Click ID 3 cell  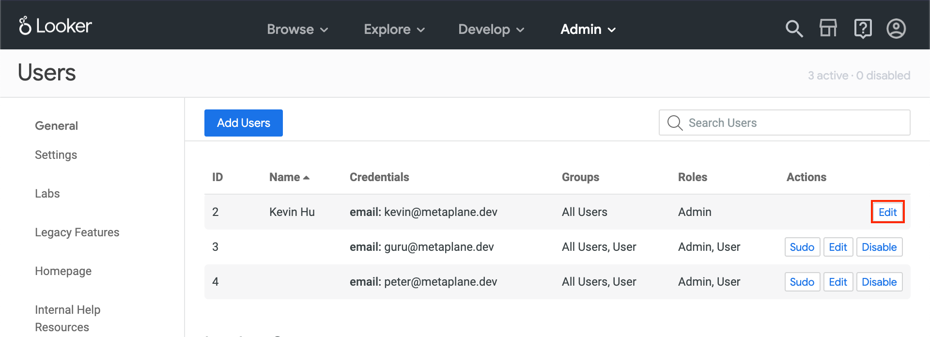(216, 247)
